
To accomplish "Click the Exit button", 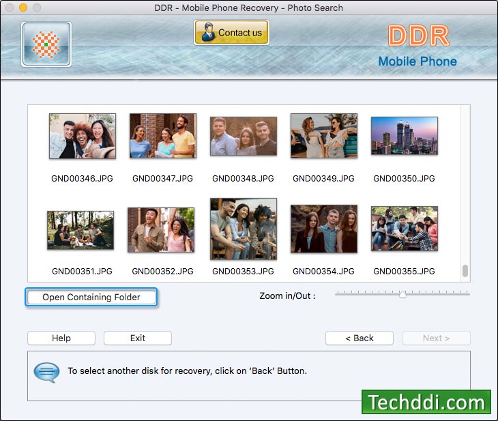I will (138, 338).
